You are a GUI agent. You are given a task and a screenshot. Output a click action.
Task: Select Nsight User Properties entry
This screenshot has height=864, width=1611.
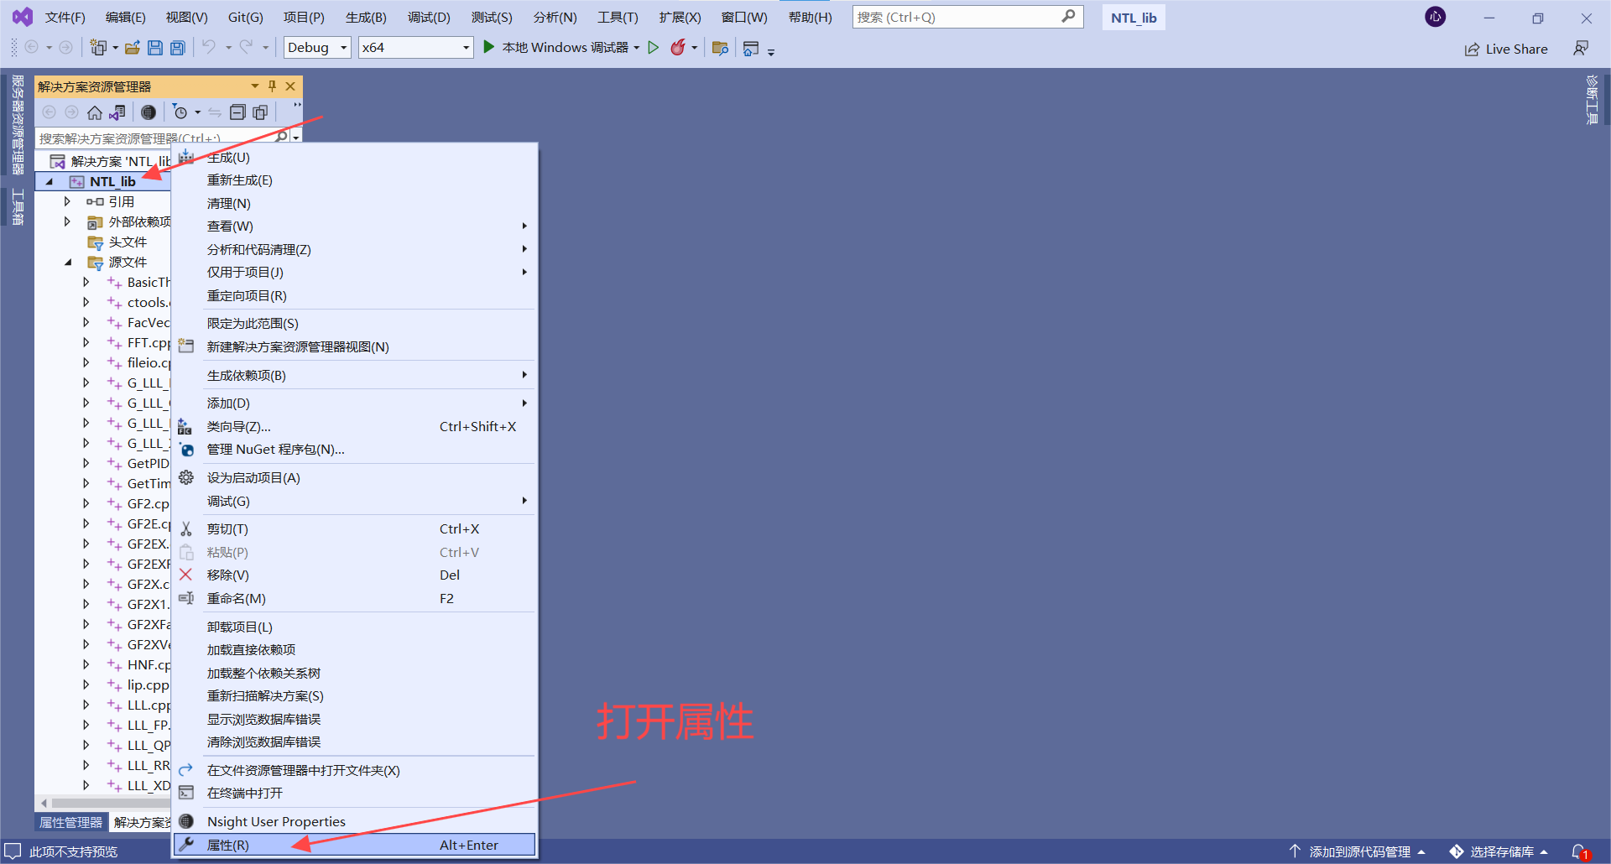point(354,821)
